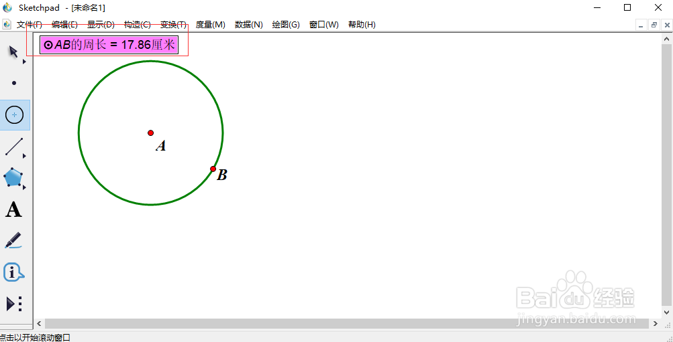Image resolution: width=673 pixels, height=342 pixels.
Task: Select the Information tool
Action: coord(13,272)
